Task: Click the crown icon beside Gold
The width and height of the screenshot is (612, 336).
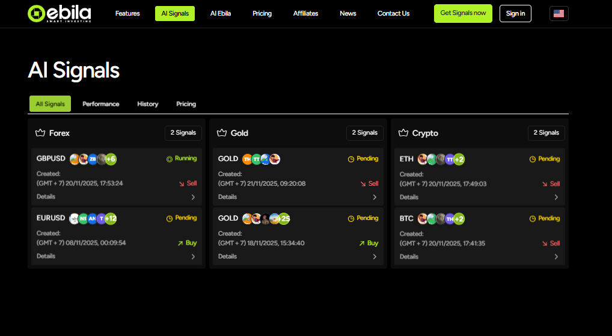Action: 221,133
